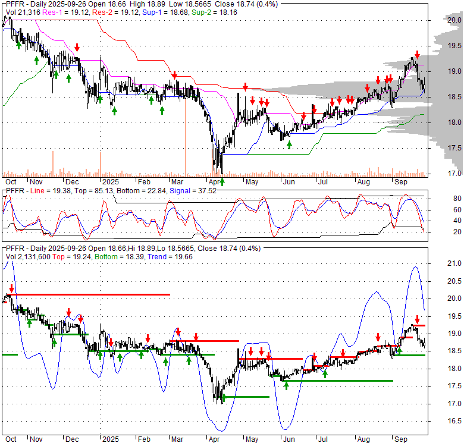The width and height of the screenshot is (464, 443).
Task: Click the red sell arrow above the September peak in the top chart
Action: click(417, 55)
